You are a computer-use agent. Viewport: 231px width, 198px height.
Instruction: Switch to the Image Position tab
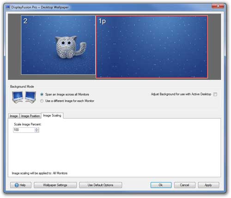(30, 116)
